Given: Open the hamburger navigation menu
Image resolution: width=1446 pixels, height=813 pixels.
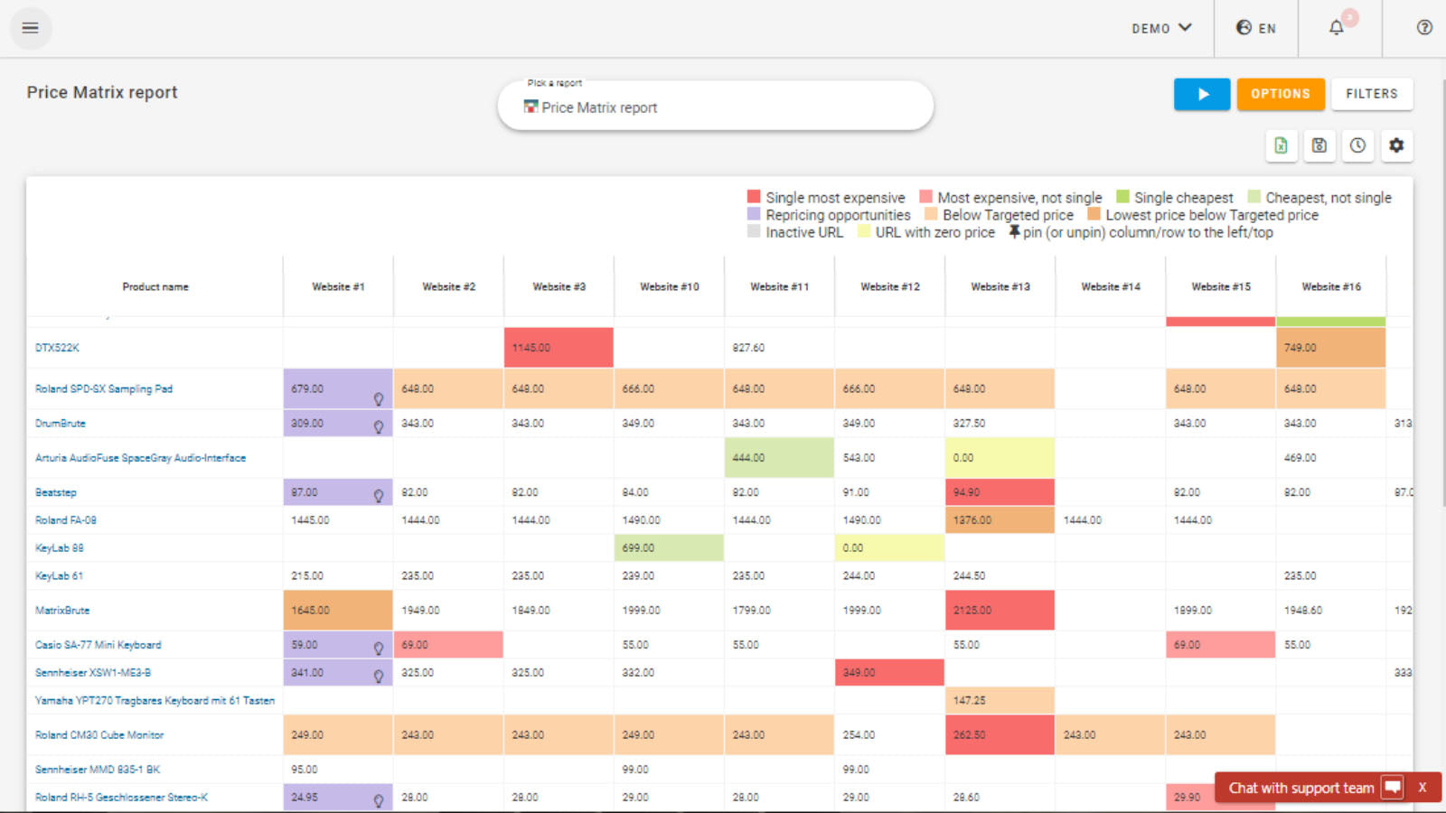Looking at the screenshot, I should [x=30, y=28].
